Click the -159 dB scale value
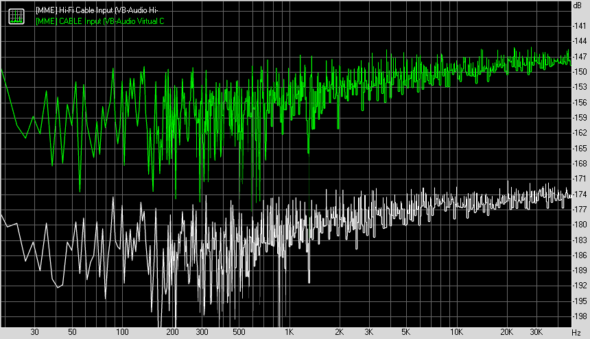 click(x=580, y=118)
